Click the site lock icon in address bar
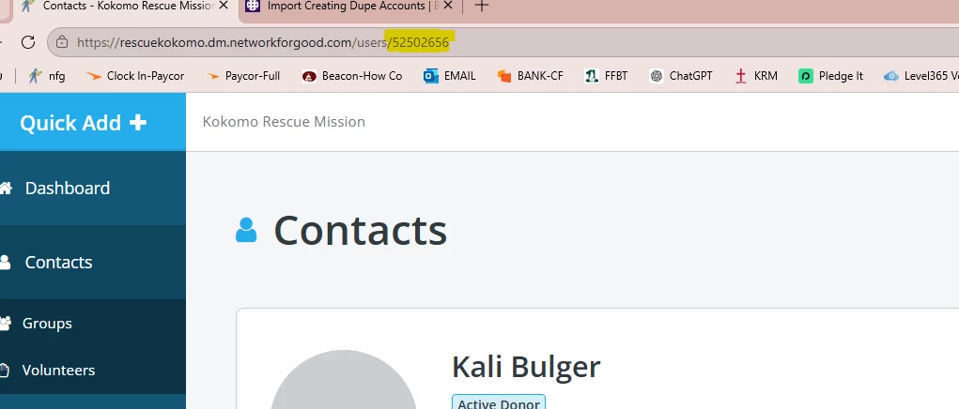959x409 pixels. coord(62,42)
